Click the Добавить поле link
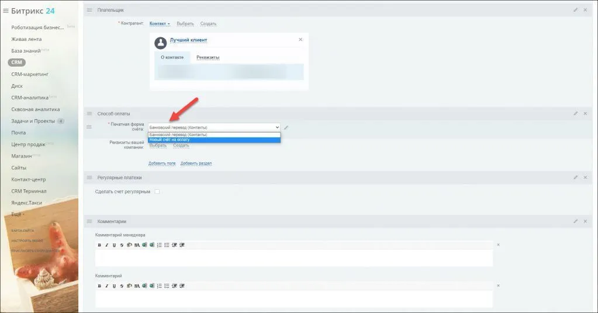 click(162, 164)
